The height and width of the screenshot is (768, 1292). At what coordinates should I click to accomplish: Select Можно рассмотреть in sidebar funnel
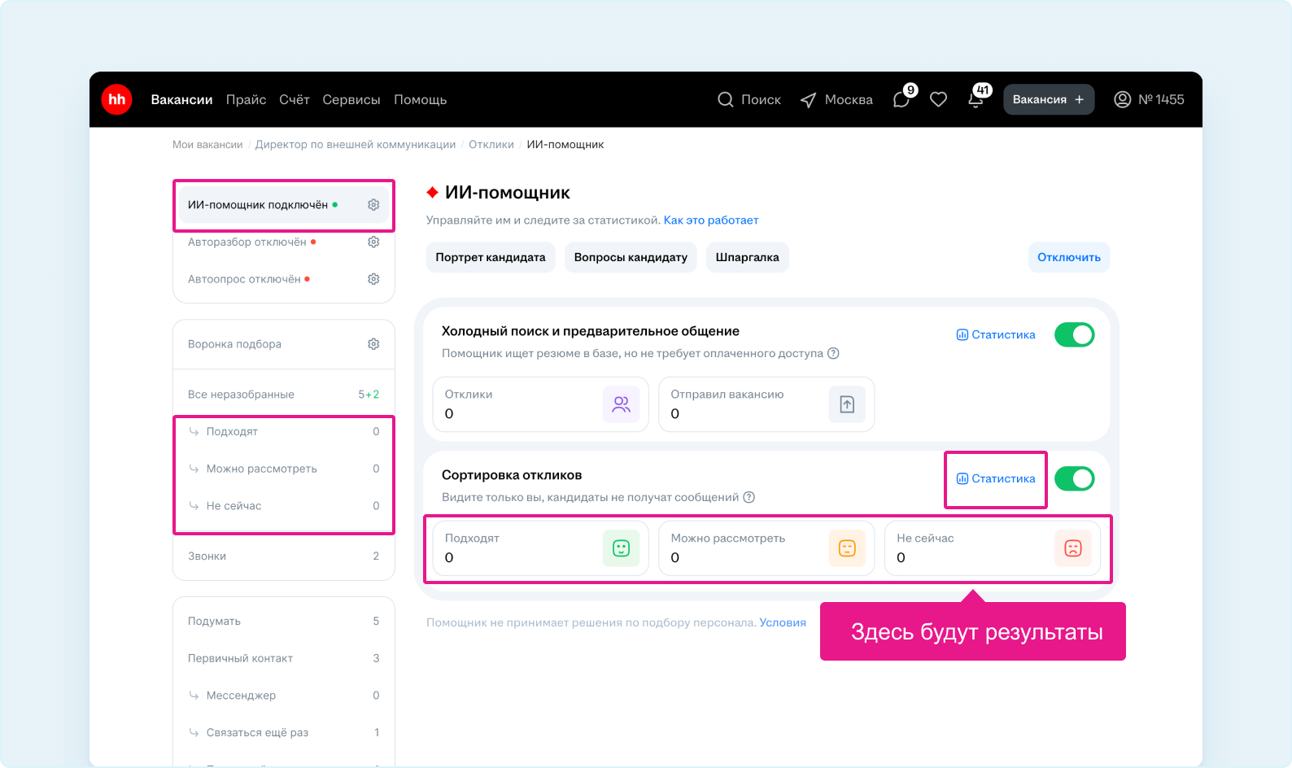click(261, 469)
